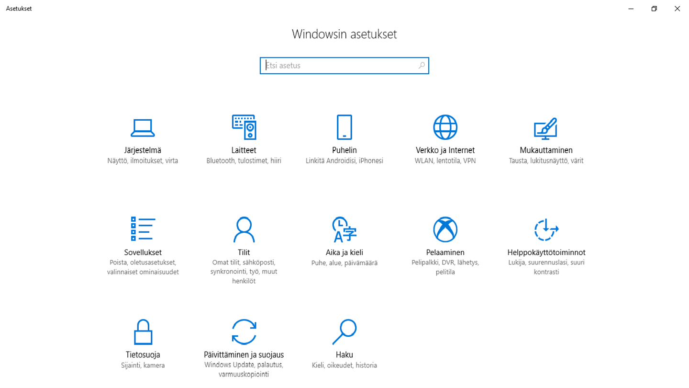Viewport: 689px width, 388px height.
Task: Click the Haku magnifying glass tile icon
Action: [x=344, y=331]
